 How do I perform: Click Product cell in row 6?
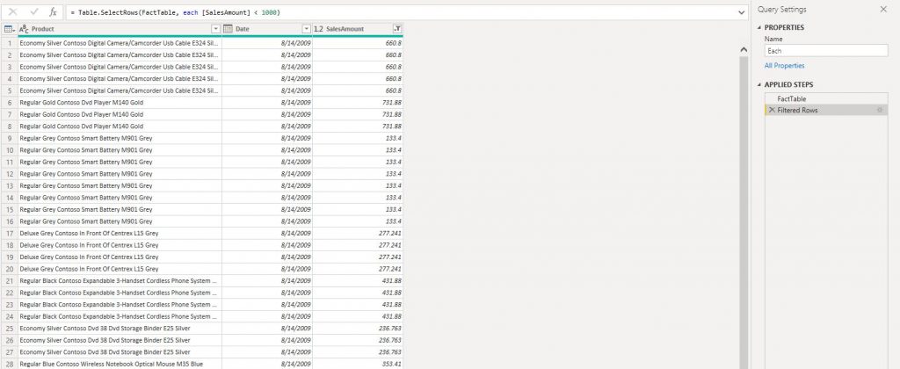(x=120, y=102)
